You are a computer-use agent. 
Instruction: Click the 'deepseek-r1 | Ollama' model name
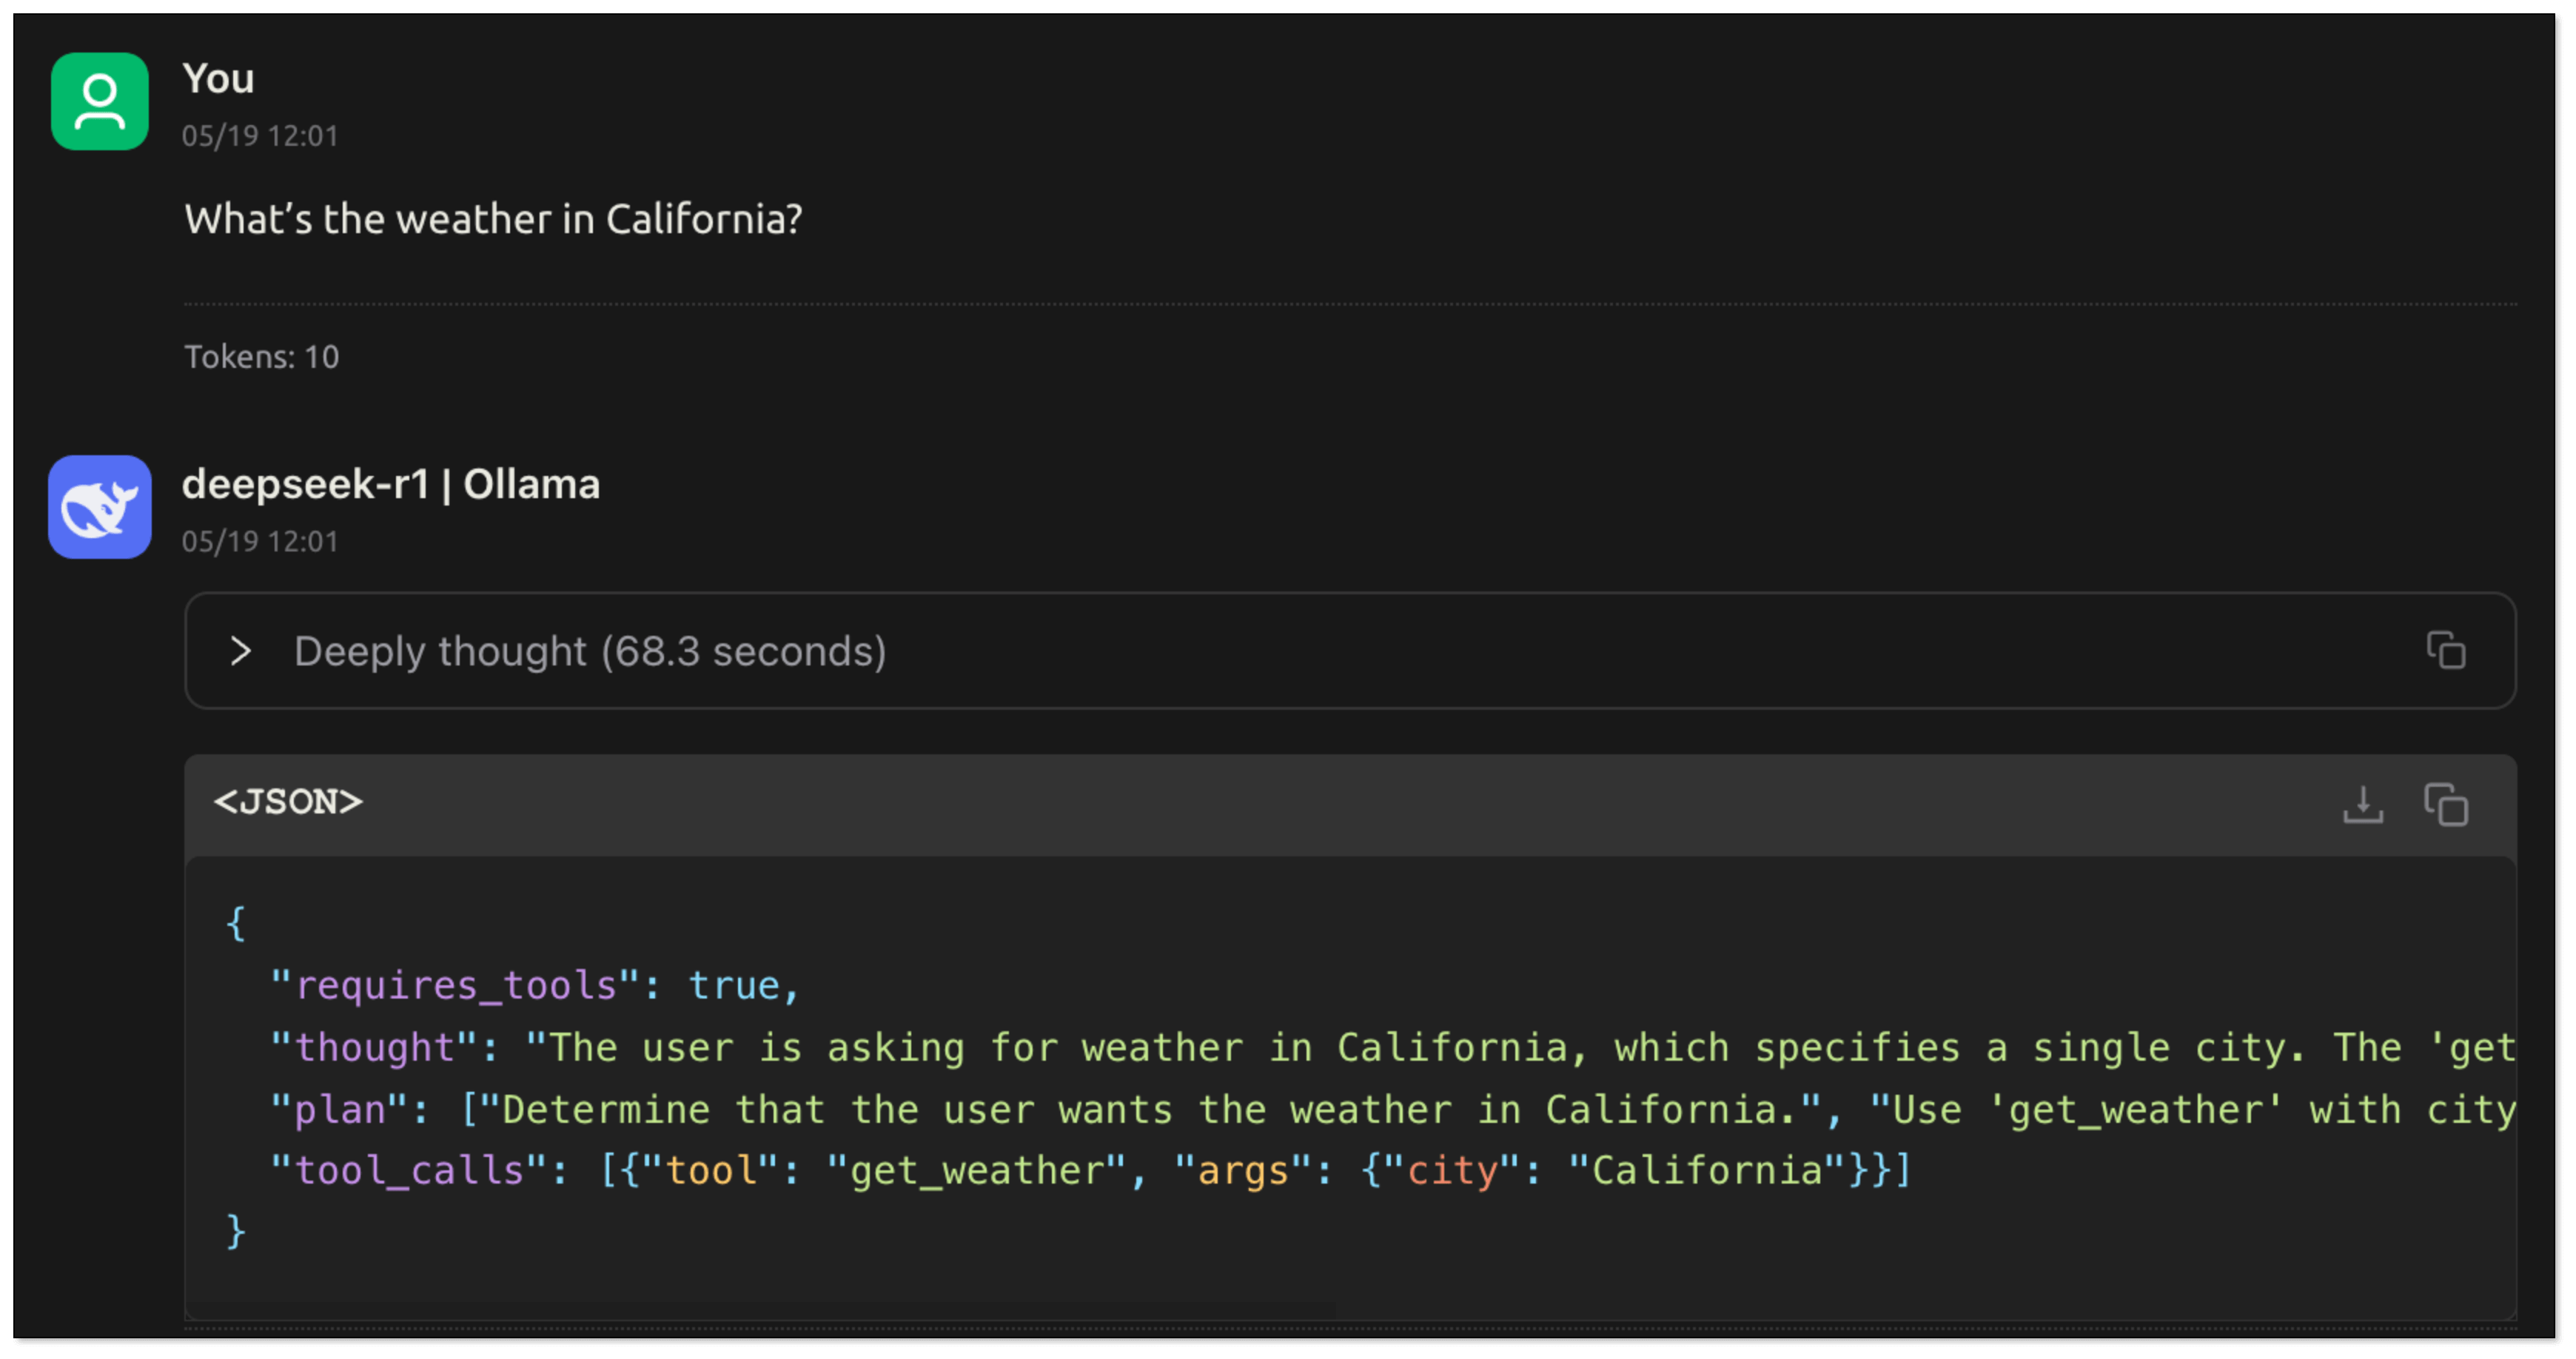point(390,485)
